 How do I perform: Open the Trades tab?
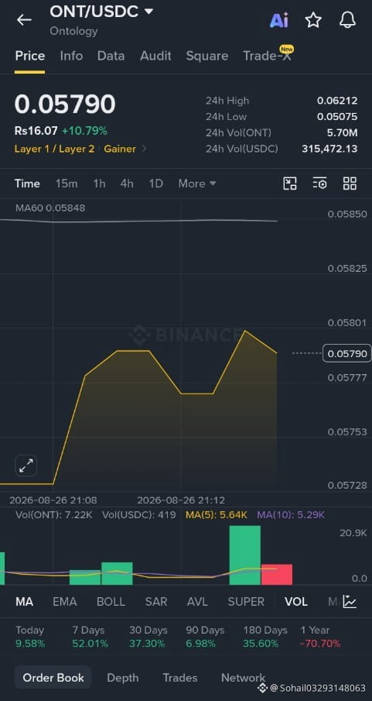(x=179, y=678)
